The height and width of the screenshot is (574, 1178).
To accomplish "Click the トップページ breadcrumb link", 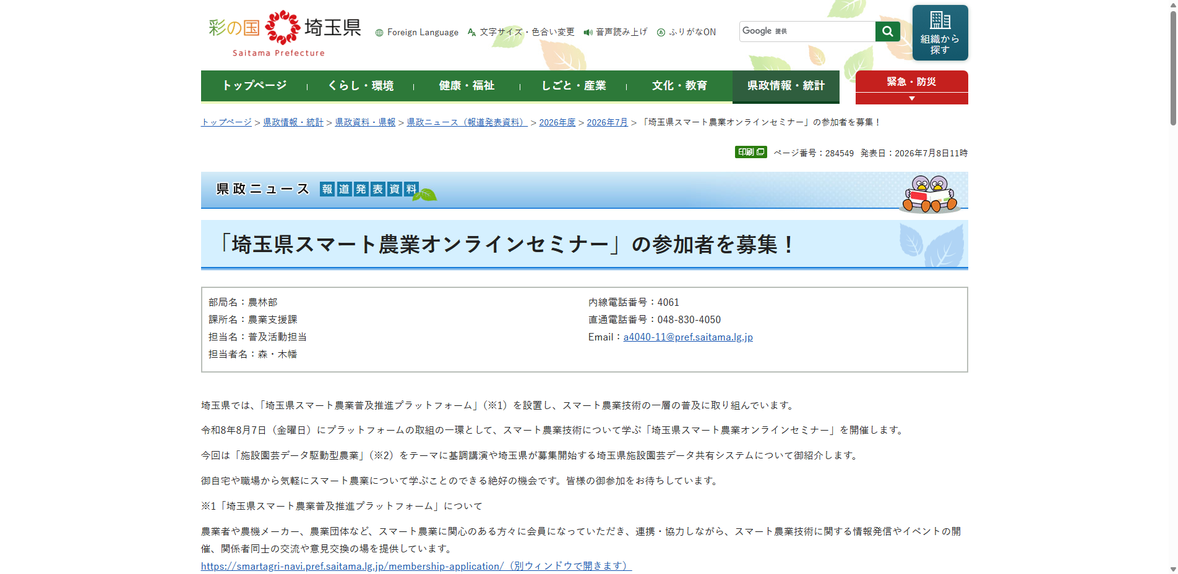I will point(226,122).
